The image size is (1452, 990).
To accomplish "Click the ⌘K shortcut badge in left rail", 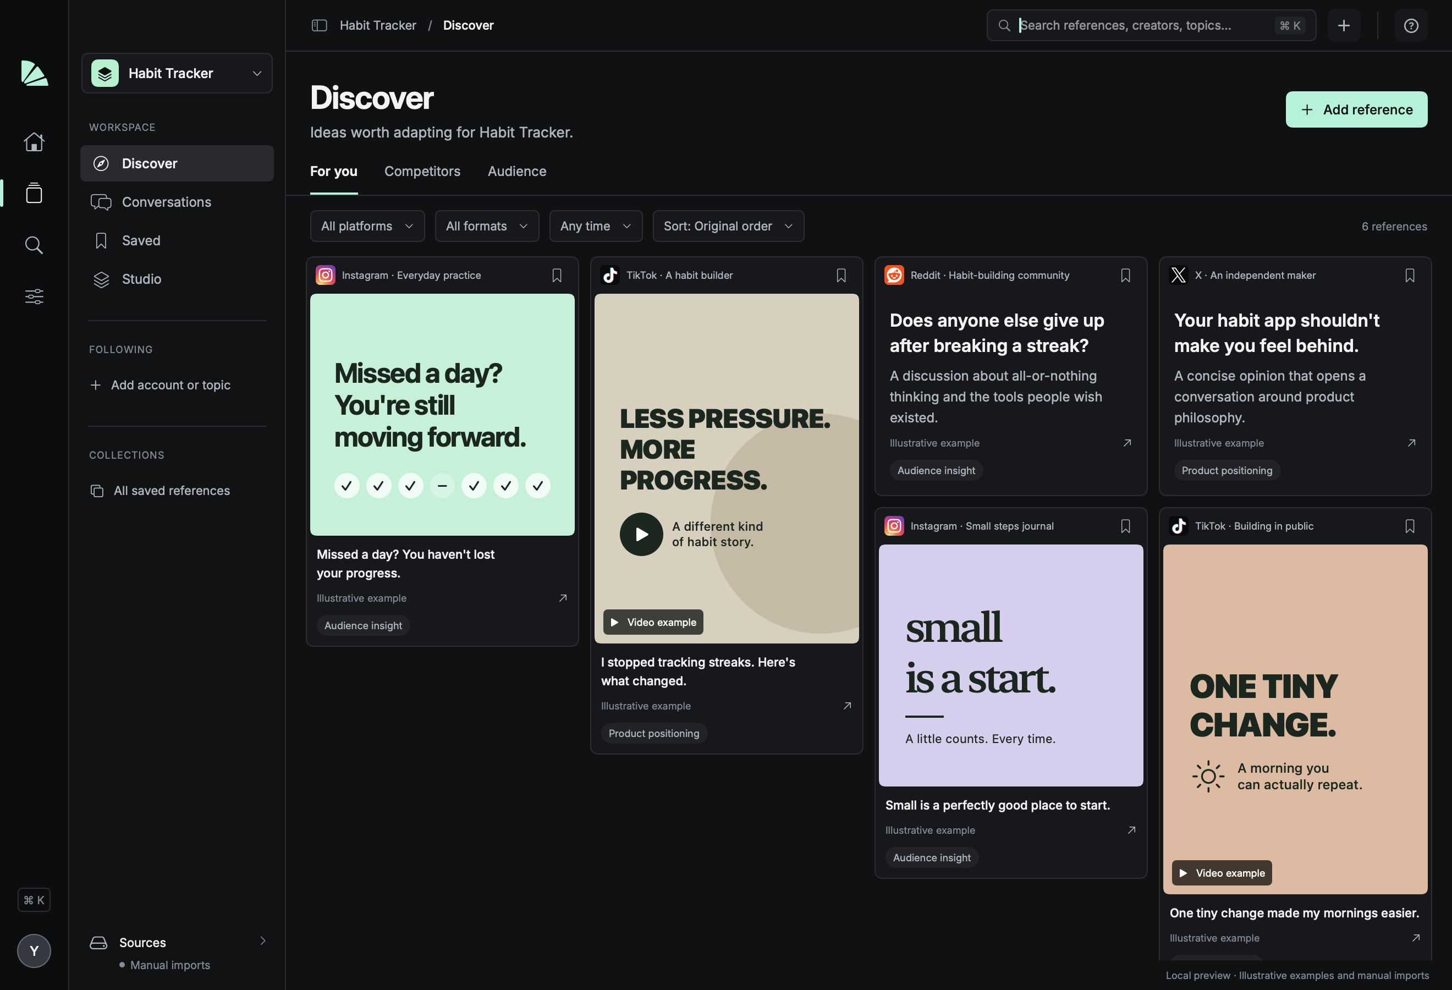I will coord(34,900).
